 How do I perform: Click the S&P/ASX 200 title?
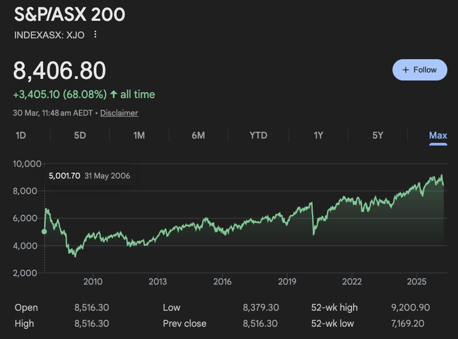[70, 14]
